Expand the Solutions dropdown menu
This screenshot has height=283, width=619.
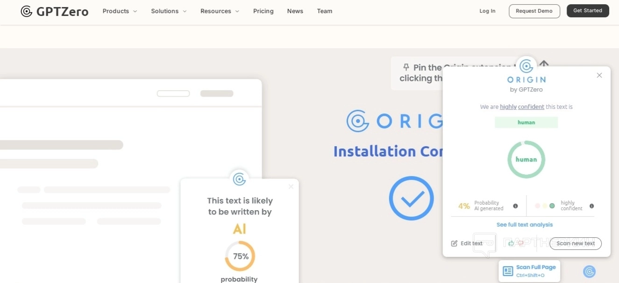pos(169,11)
